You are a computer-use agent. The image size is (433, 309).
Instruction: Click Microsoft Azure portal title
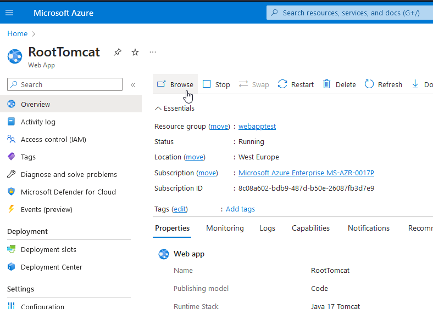[x=64, y=13]
